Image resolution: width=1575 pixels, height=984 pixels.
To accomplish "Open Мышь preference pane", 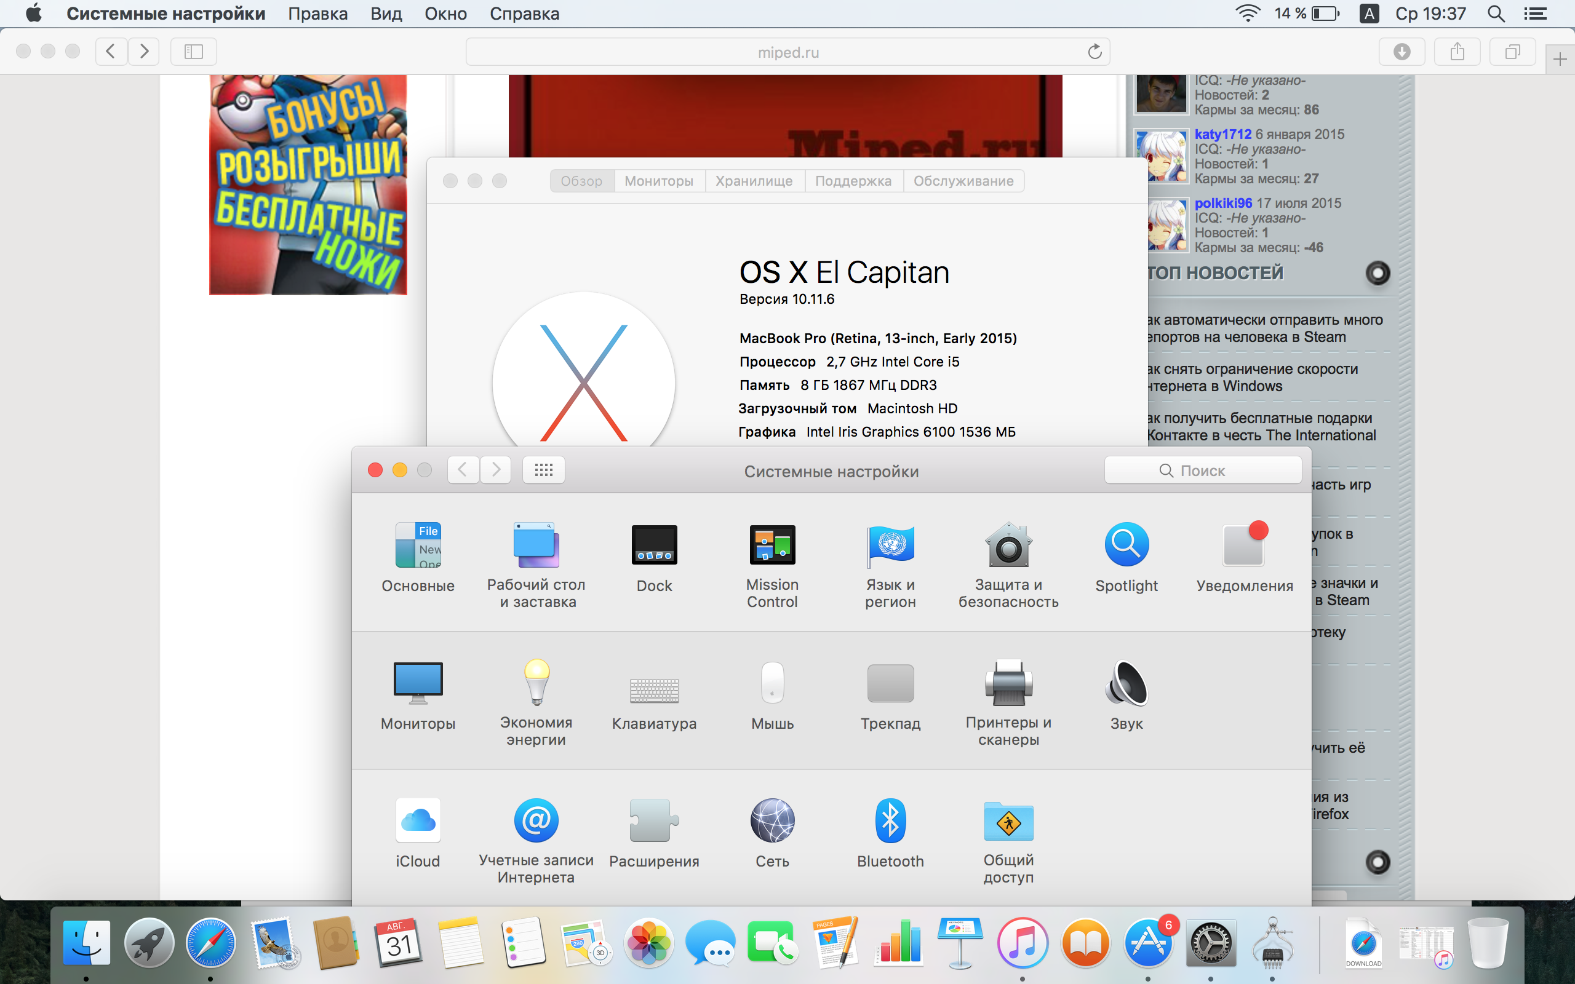I will coord(773,695).
